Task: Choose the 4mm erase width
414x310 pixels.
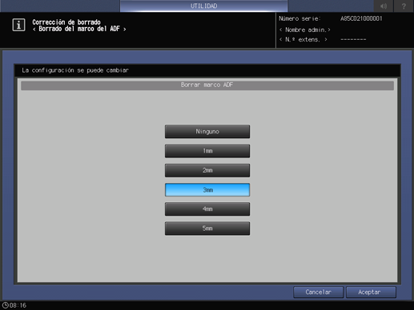Action: click(x=207, y=209)
